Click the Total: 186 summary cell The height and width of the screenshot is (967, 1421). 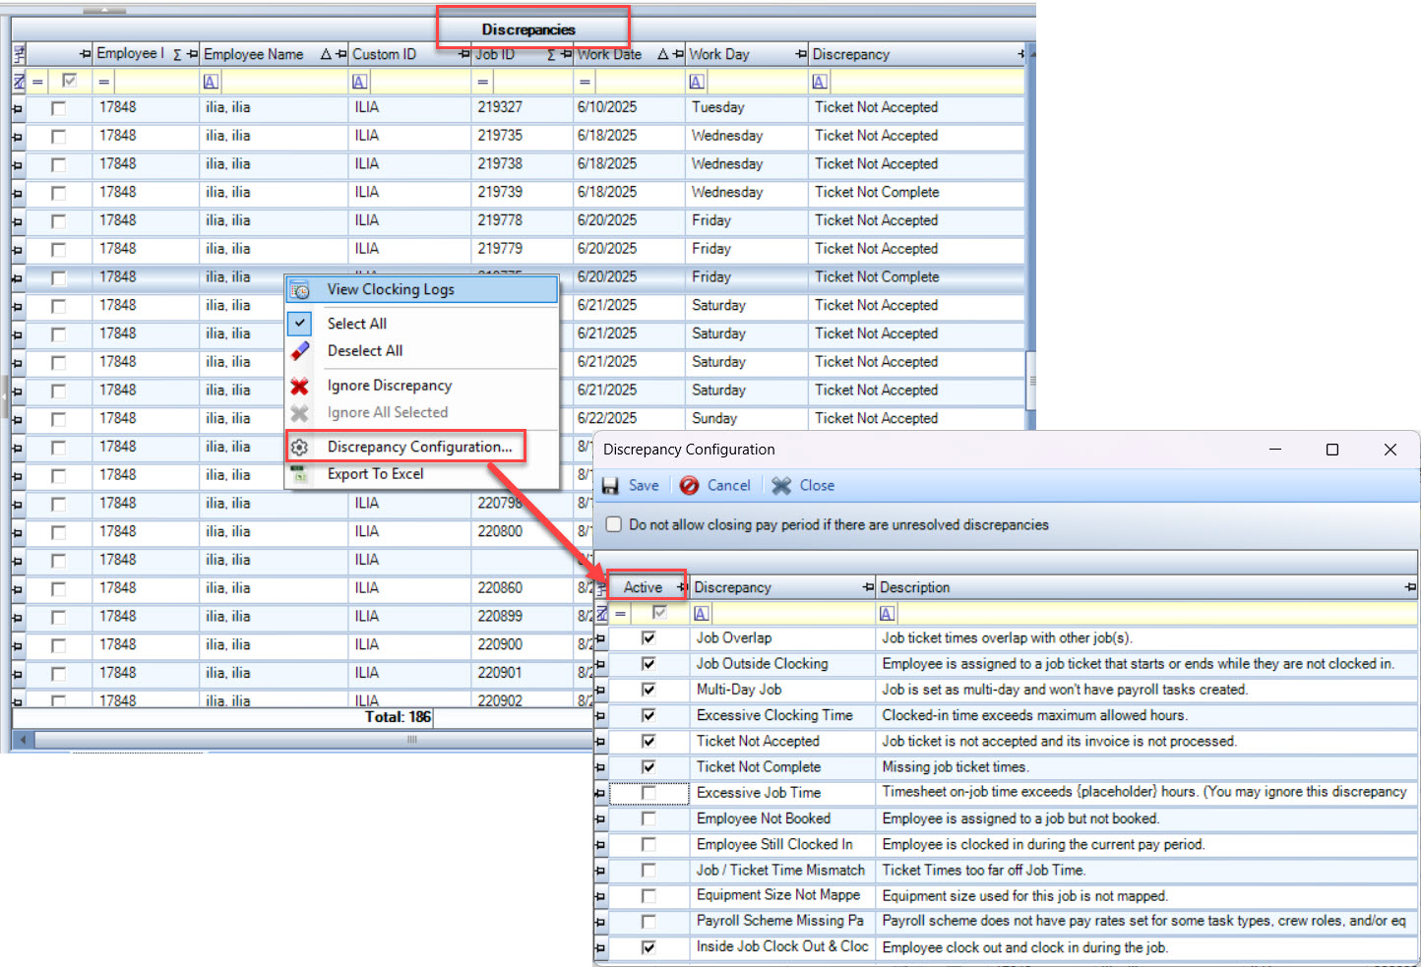(x=398, y=717)
